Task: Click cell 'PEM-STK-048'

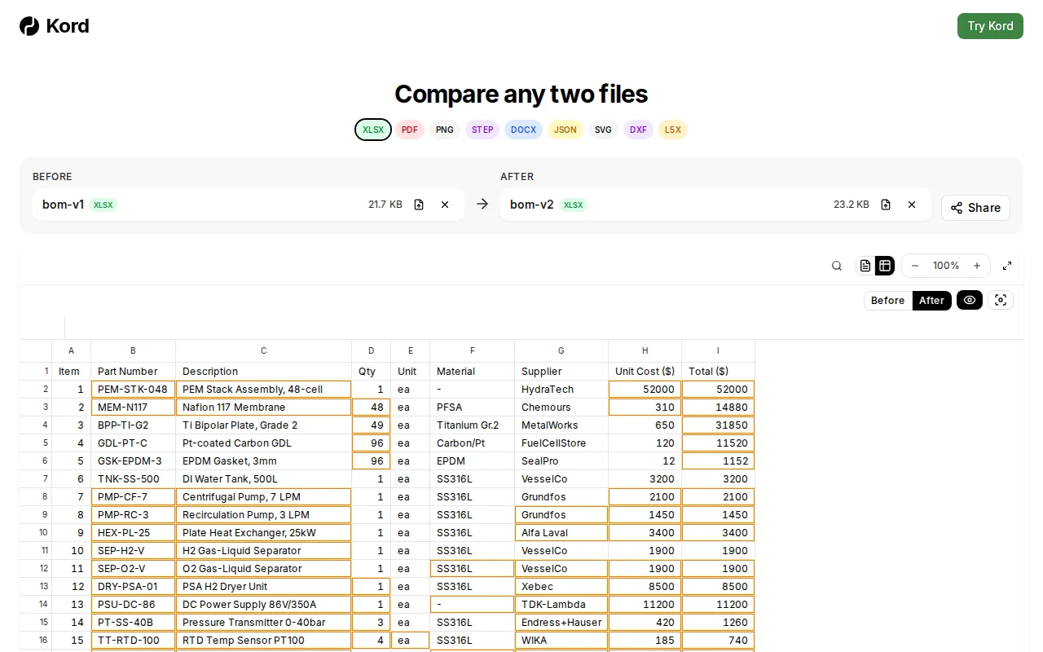Action: [x=133, y=390]
